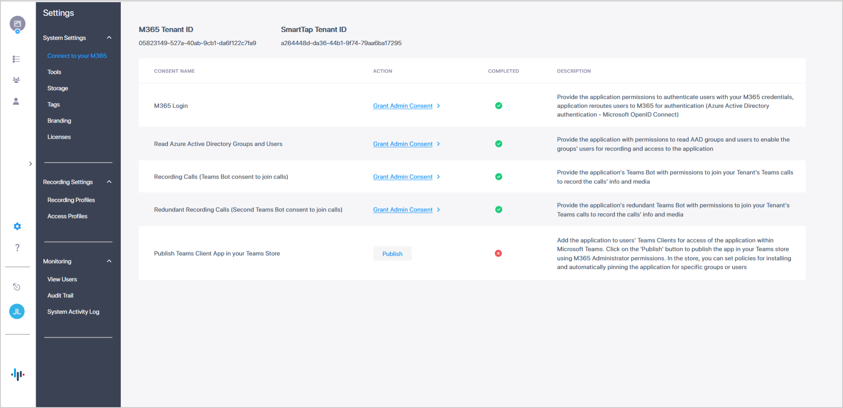Select Audit Trail in Monitoring menu

(60, 296)
